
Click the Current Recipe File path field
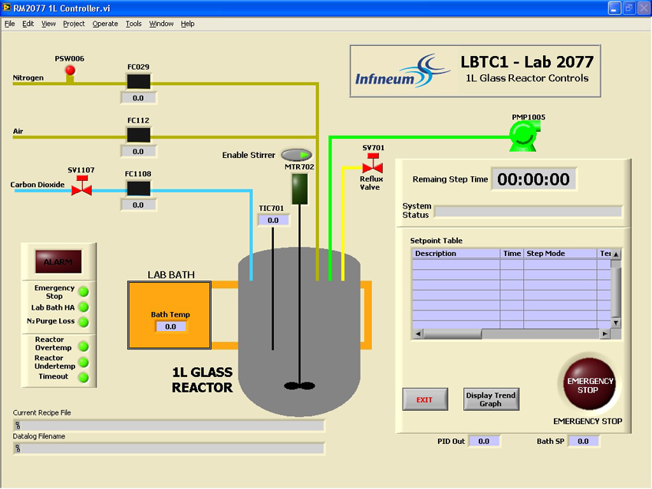tap(169, 425)
